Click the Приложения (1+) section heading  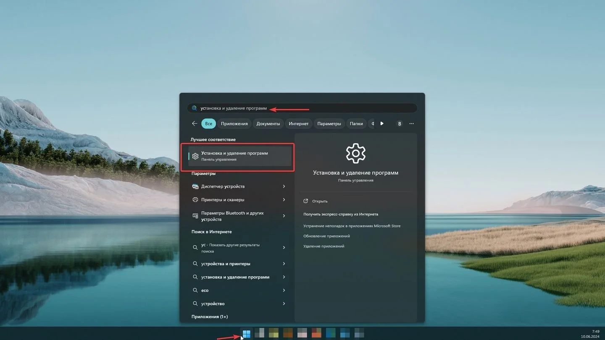[x=210, y=316]
